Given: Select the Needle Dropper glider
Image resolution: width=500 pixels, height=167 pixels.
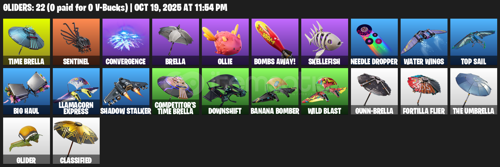Looking at the screenshot, I should (374, 42).
